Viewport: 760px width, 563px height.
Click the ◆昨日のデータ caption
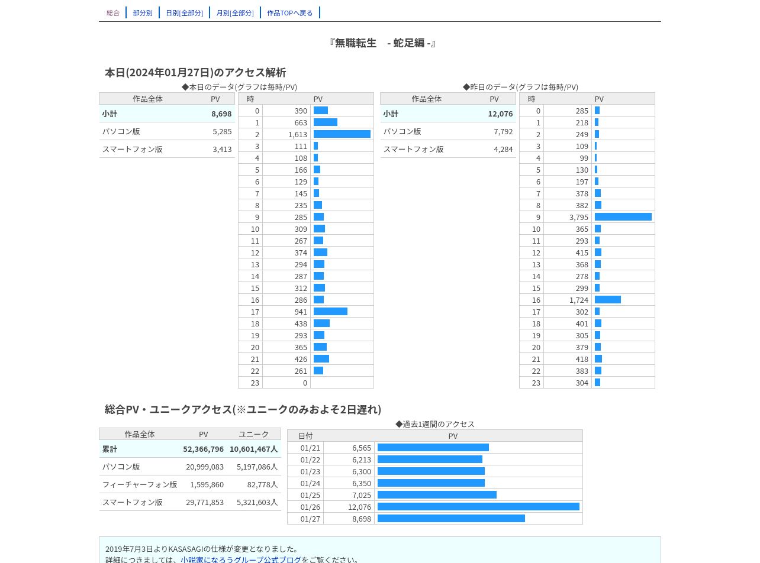tap(520, 87)
